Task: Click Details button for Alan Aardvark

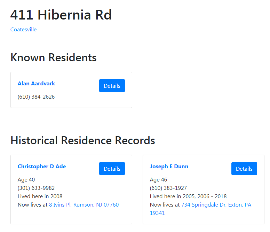Action: click(112, 86)
